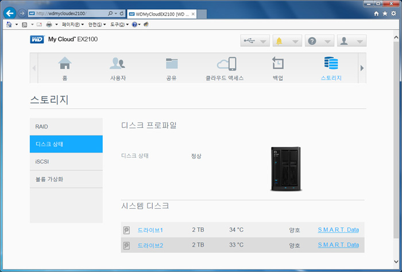Close the WDMyCloudEX2100 browser tab
Viewport: 402px width, 272px height.
tap(193, 14)
